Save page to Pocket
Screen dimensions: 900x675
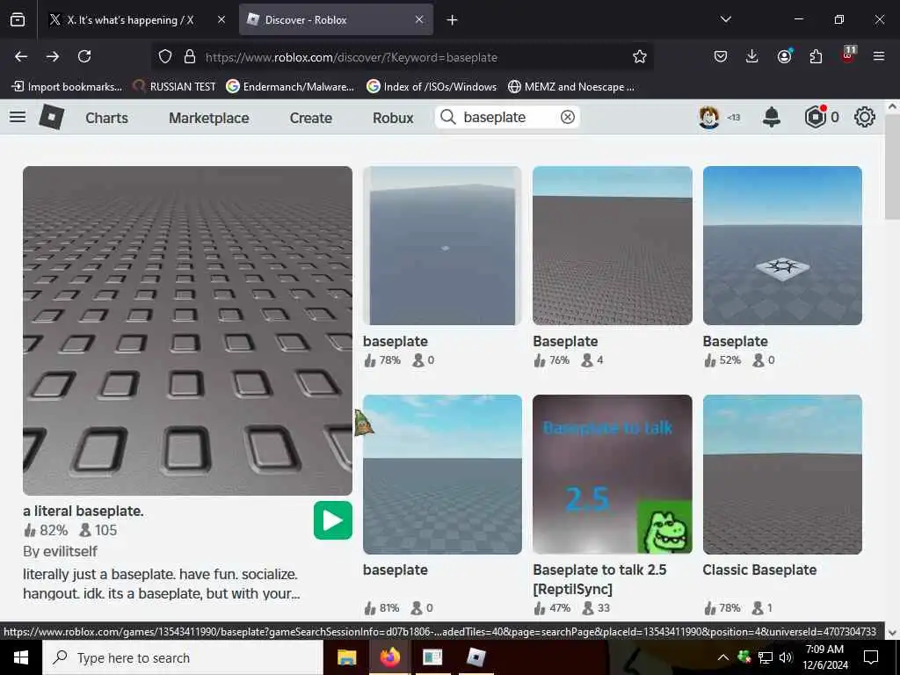(x=721, y=56)
